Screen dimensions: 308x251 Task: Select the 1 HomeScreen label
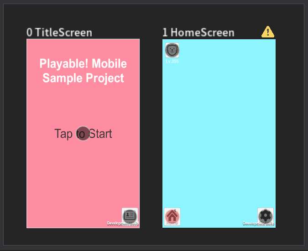(x=198, y=32)
